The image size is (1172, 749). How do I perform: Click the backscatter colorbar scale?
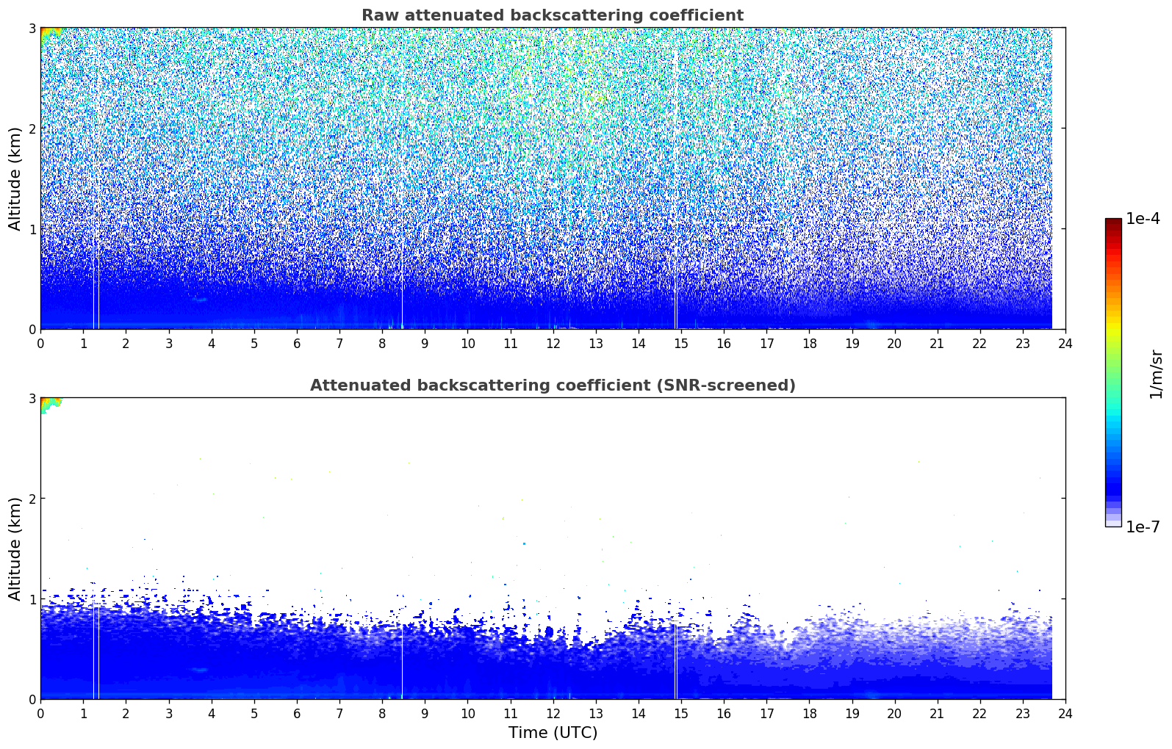1113,372
